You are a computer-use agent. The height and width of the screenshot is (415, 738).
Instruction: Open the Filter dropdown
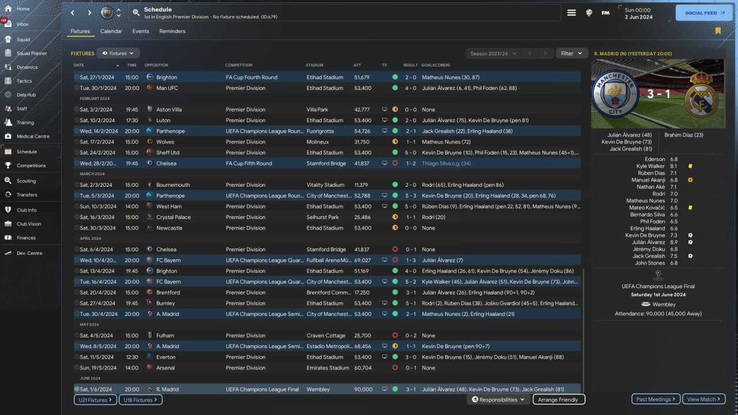pos(571,53)
